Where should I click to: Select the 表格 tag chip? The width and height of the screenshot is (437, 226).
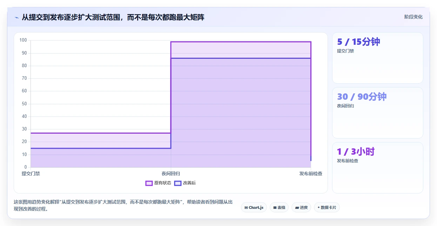[279, 207]
